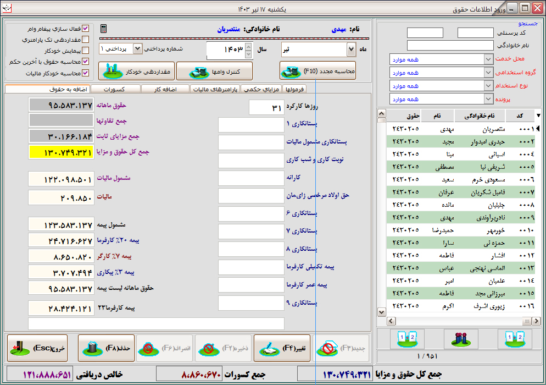Click the year spinner up arrow
546x385 pixels.
pyautogui.click(x=248, y=46)
